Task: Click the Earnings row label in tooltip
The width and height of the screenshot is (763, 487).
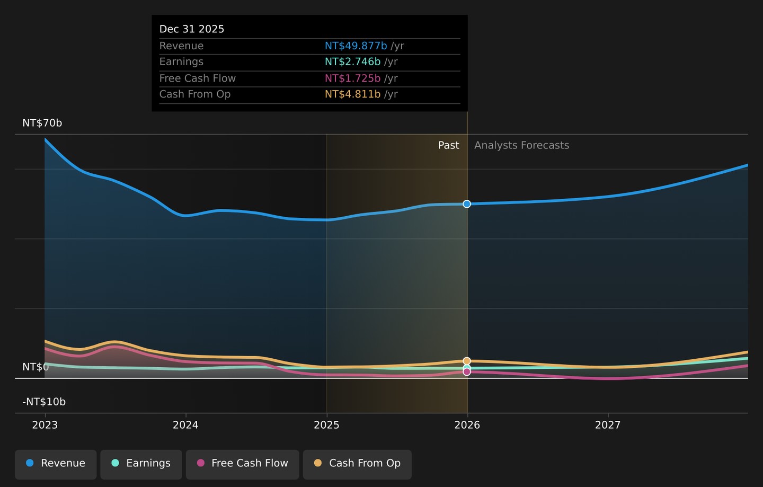Action: tap(181, 62)
